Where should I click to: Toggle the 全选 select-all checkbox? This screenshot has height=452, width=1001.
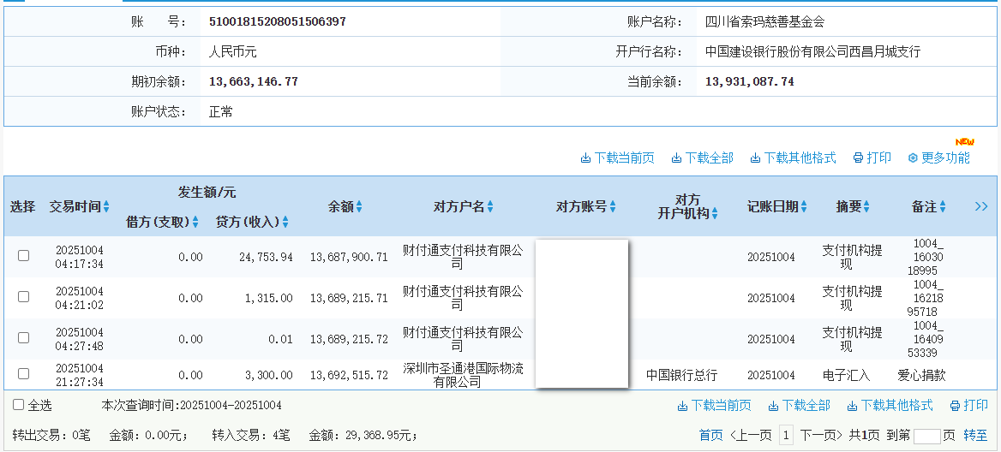(x=19, y=405)
